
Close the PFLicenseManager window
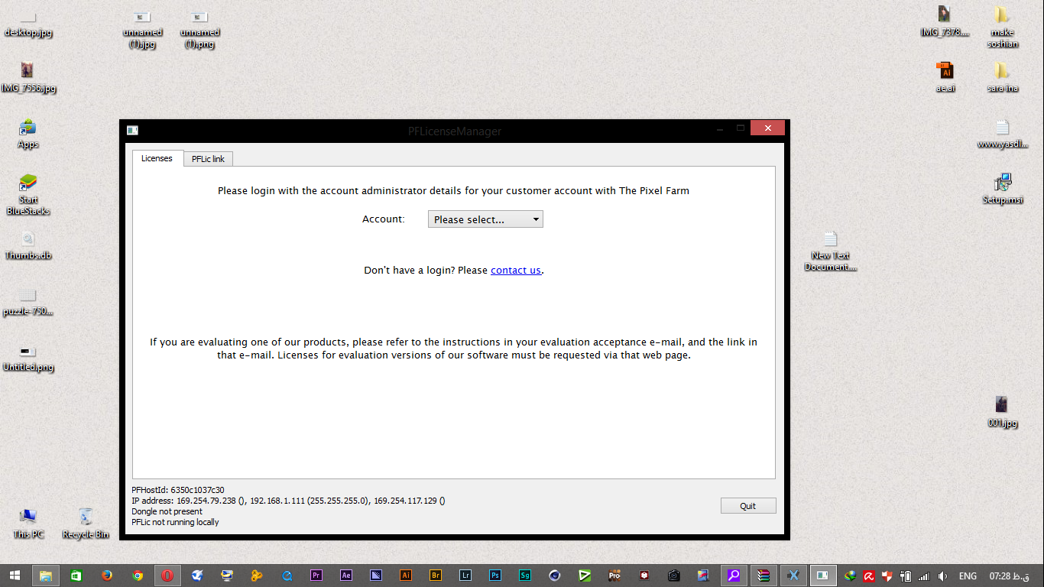click(x=767, y=128)
